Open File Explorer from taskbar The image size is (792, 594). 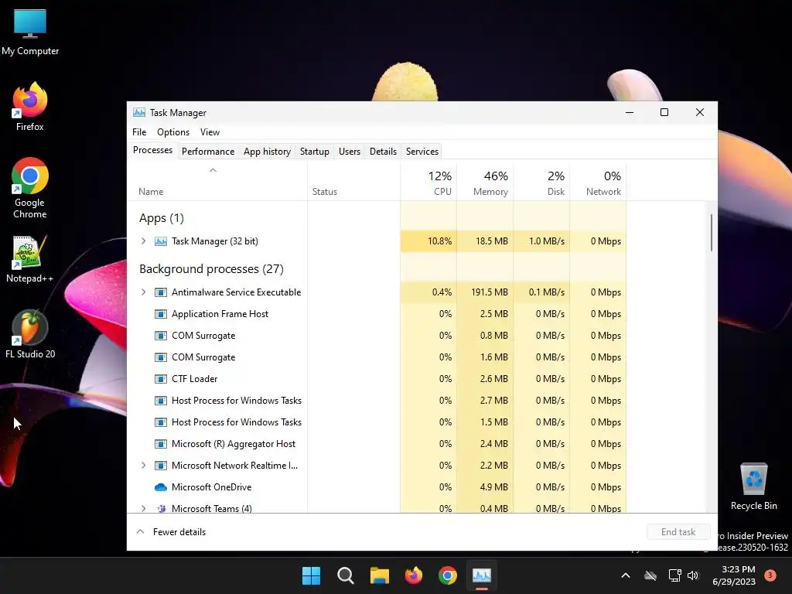(x=379, y=575)
